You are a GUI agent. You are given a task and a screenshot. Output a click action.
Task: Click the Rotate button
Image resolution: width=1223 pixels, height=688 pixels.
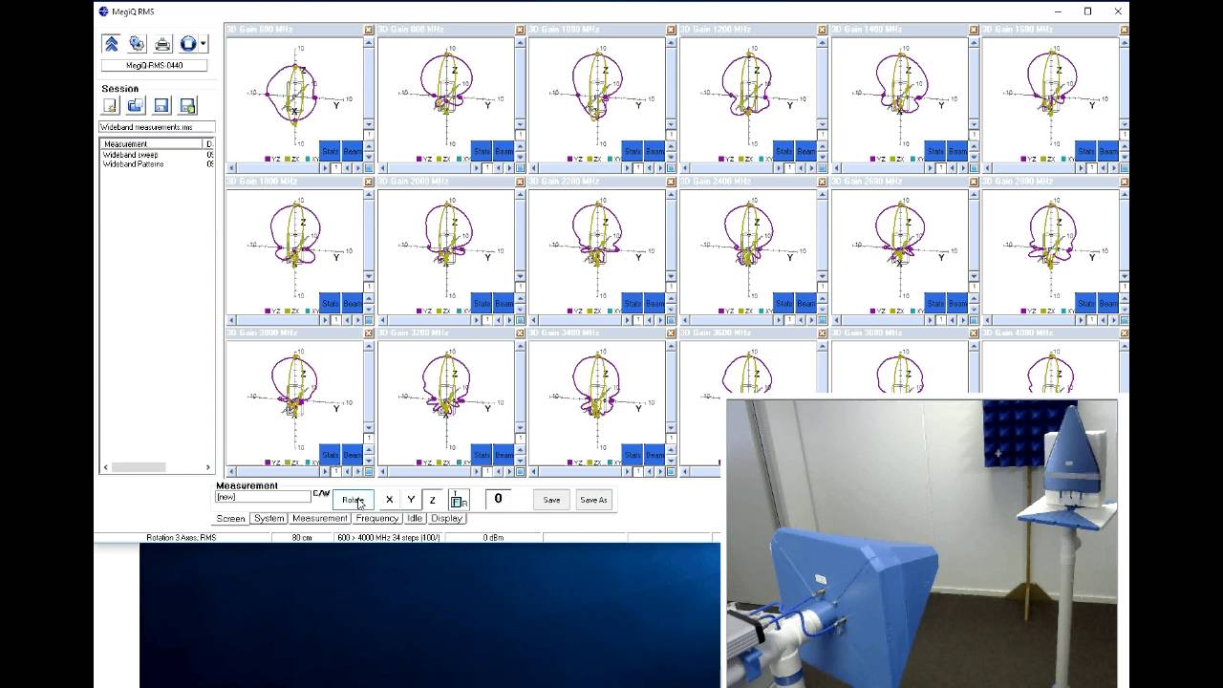[353, 500]
